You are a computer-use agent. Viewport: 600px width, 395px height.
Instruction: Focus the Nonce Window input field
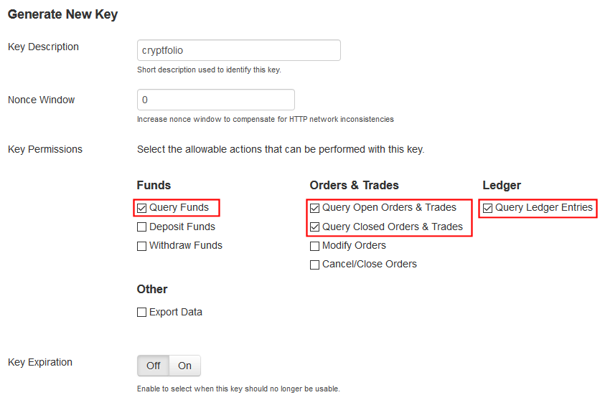tap(215, 100)
